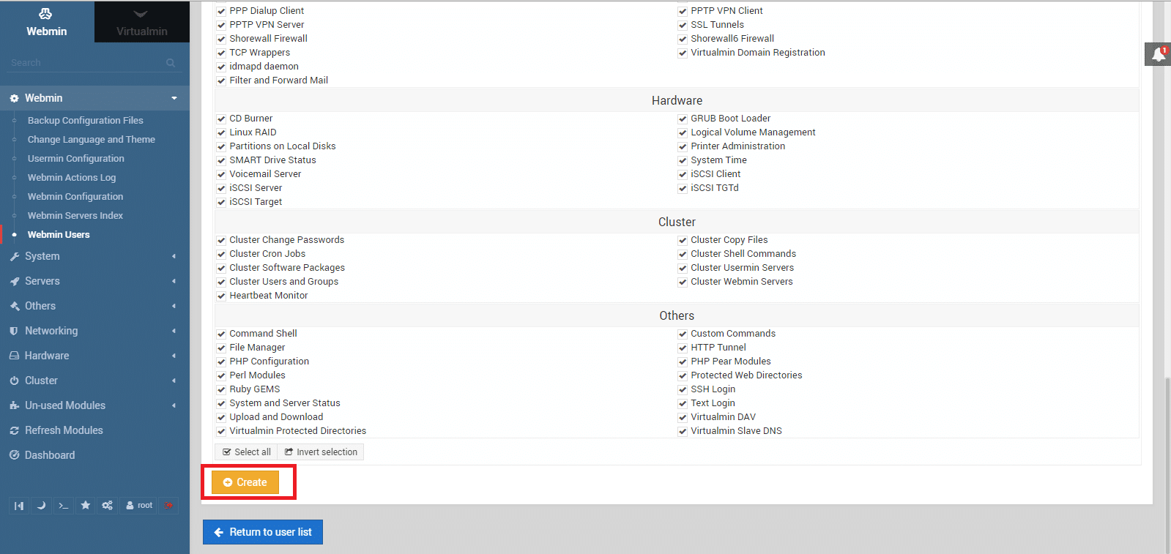
Task: Uncheck Virtualmin Slave DNS checkbox
Action: pyautogui.click(x=683, y=431)
